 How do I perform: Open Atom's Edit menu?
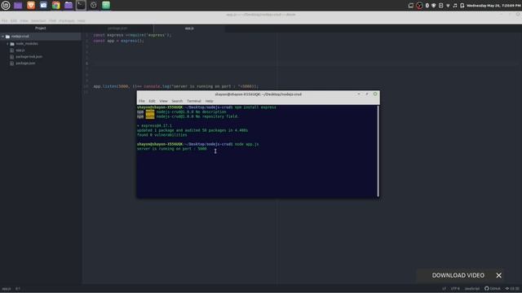point(14,21)
